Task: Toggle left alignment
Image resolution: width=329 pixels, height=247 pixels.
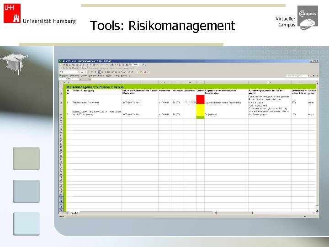Action: click(99, 72)
